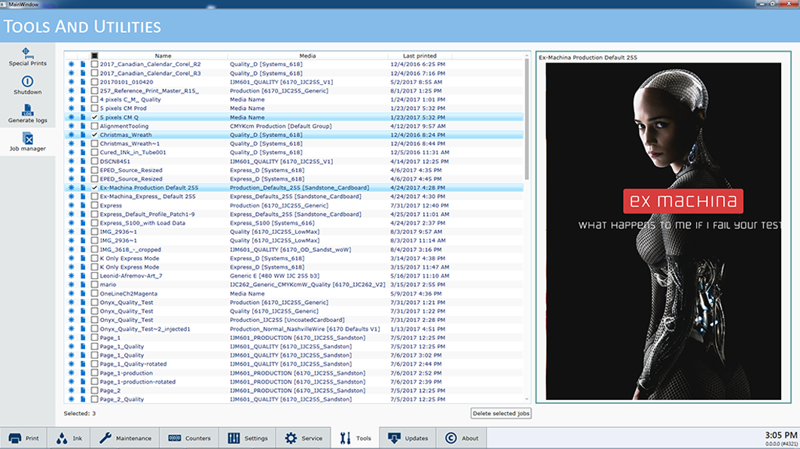
Task: Click the job list scrollbar down arrow
Action: tap(527, 399)
